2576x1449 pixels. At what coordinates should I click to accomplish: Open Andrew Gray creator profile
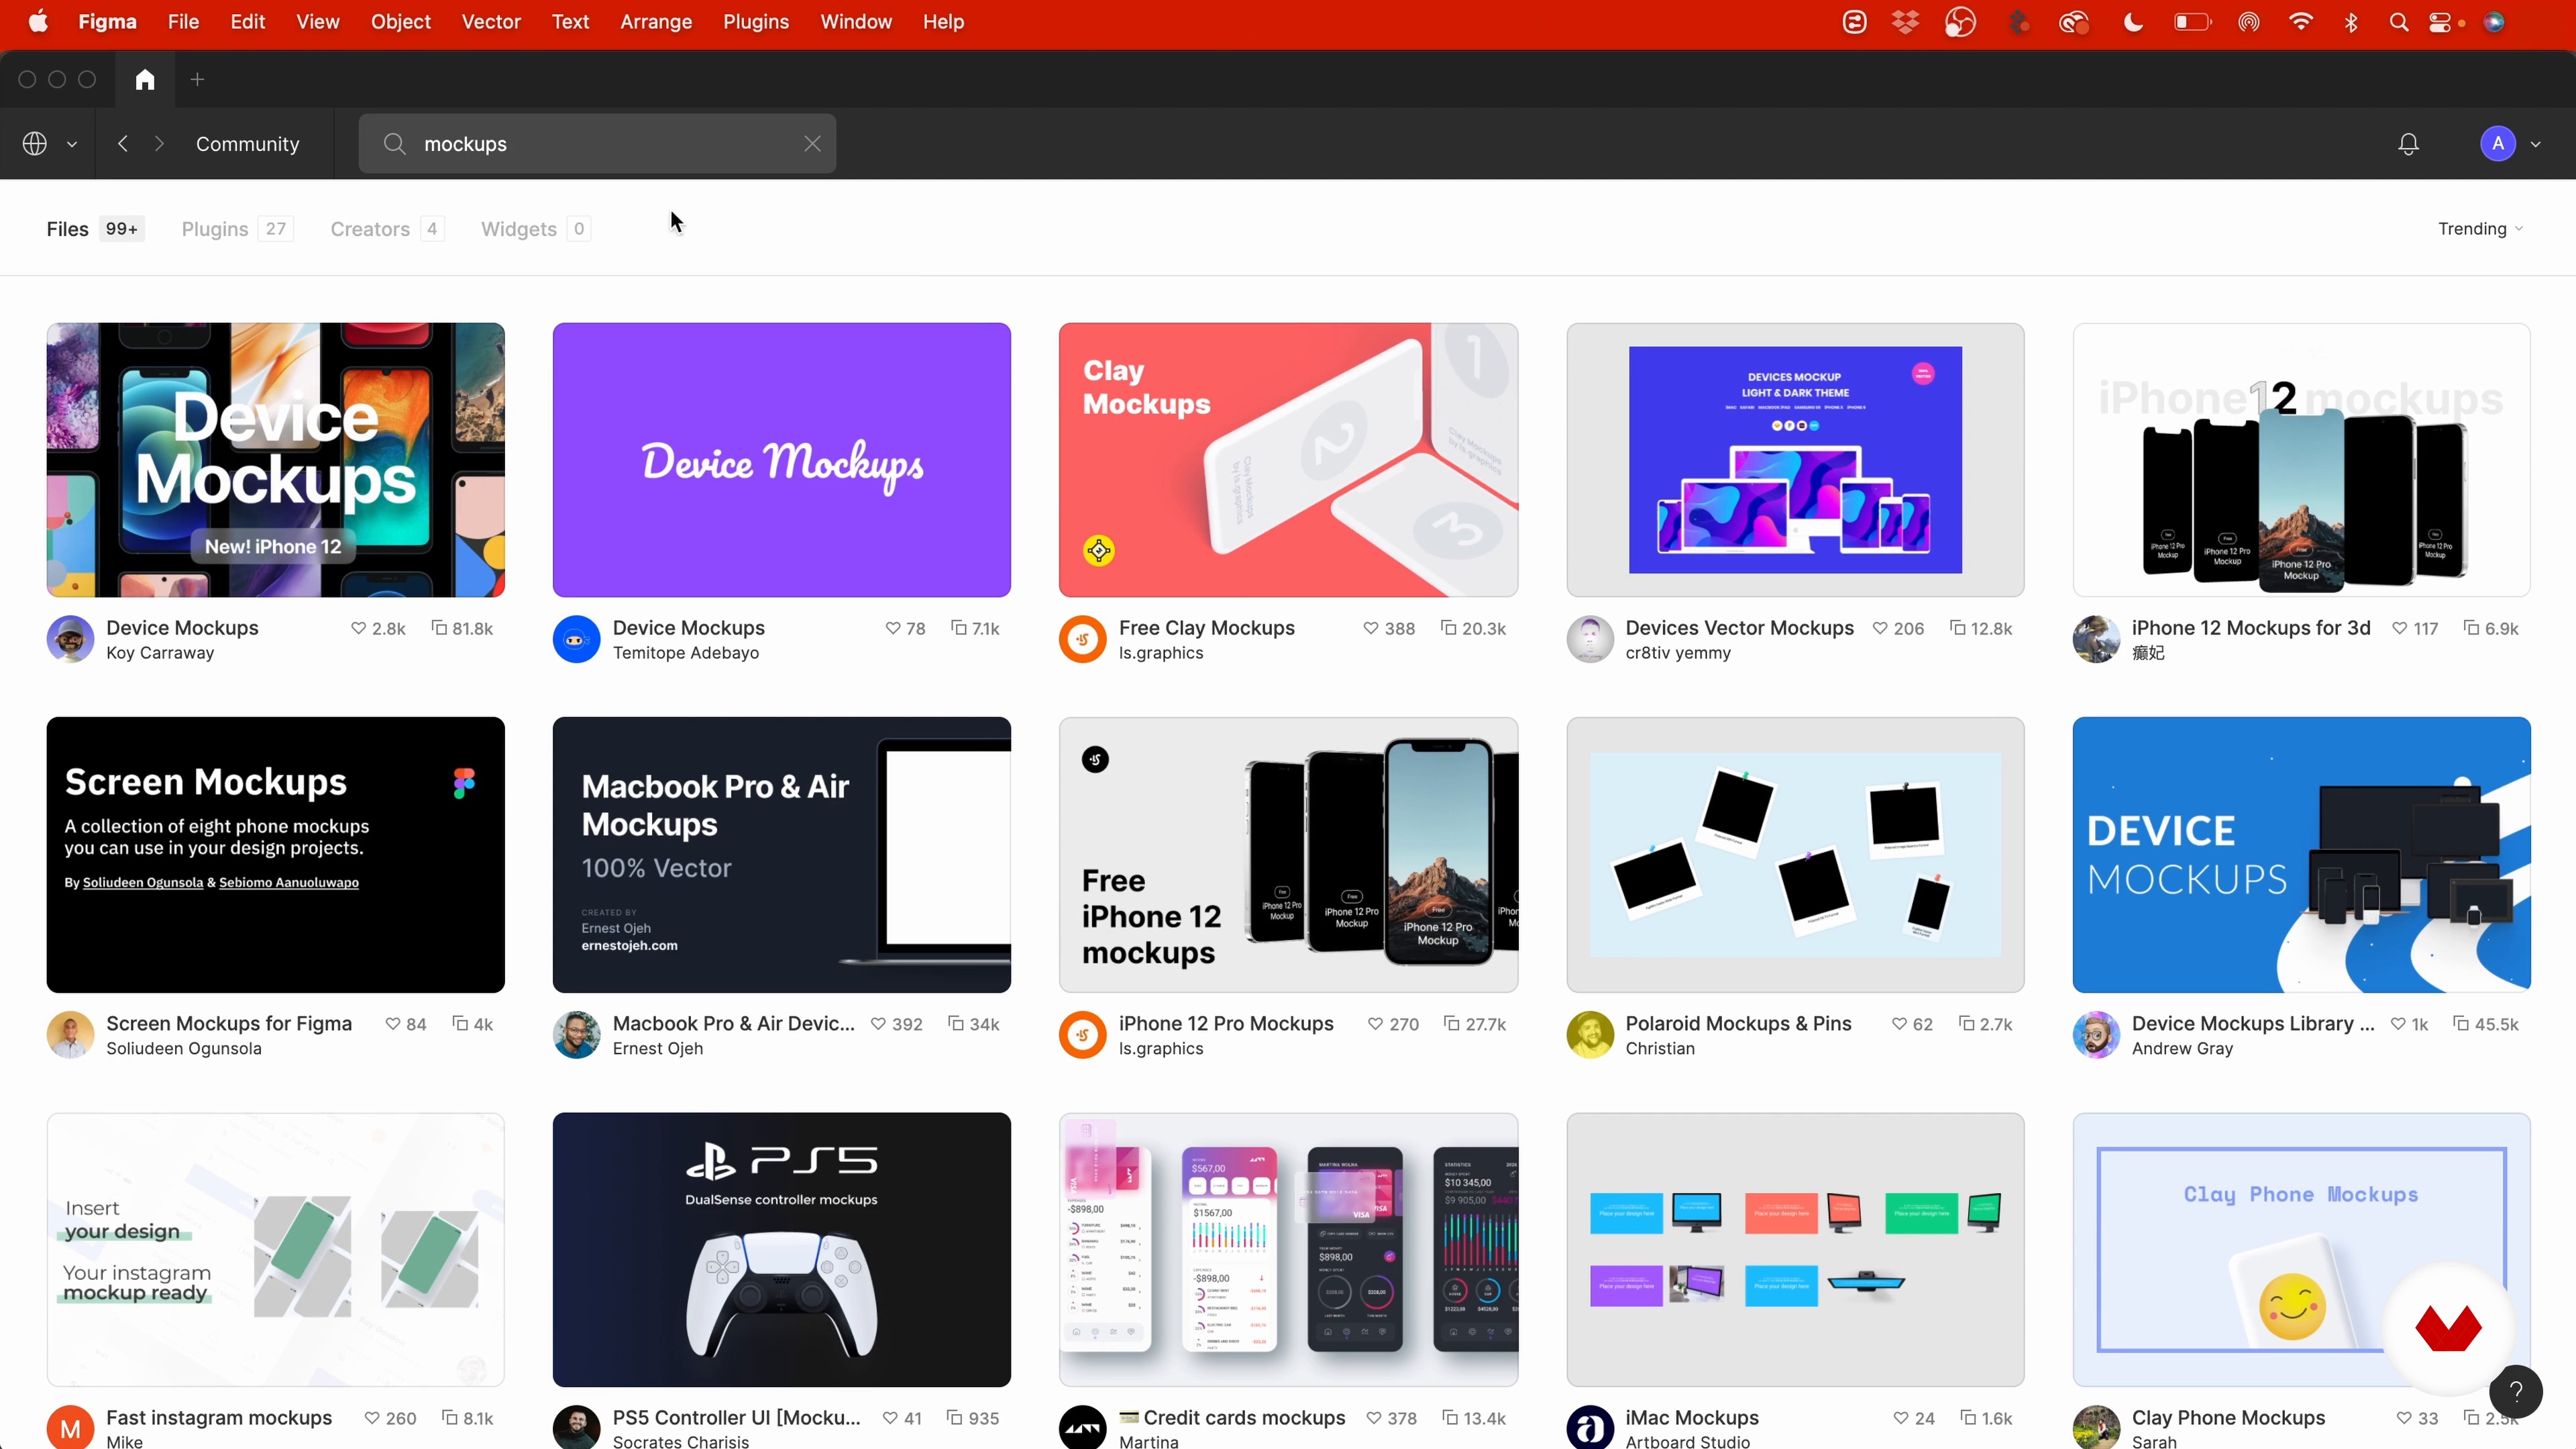pos(2182,1049)
